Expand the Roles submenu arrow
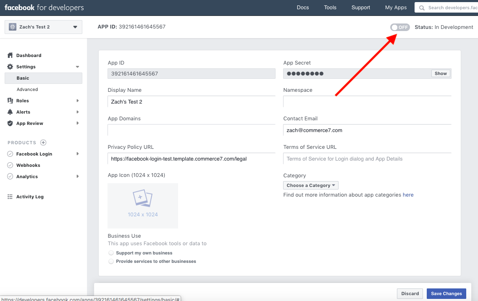This screenshot has height=301, width=478. click(x=77, y=101)
